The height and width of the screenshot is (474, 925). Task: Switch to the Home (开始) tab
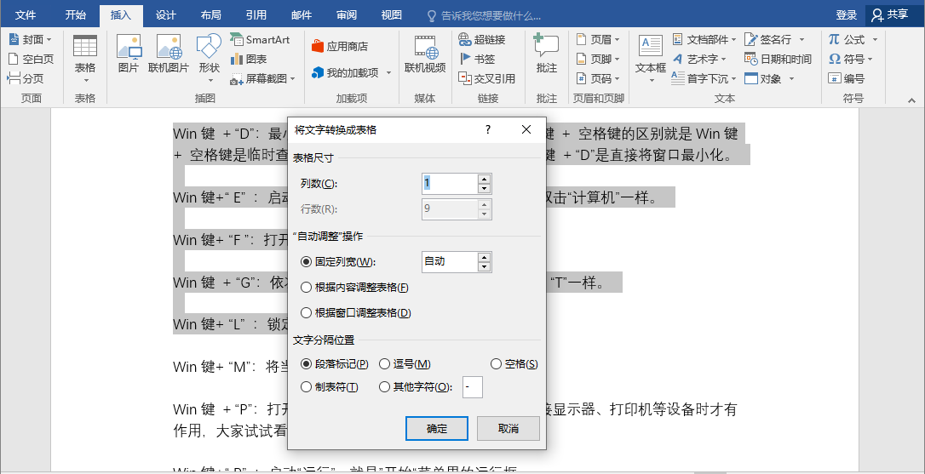(76, 15)
